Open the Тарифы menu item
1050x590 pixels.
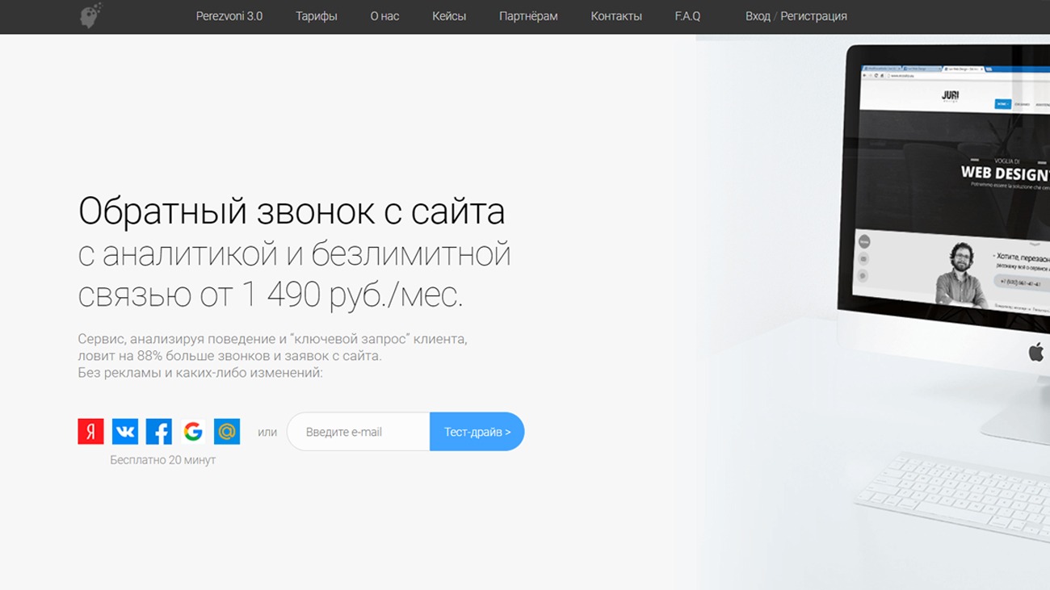coord(317,16)
